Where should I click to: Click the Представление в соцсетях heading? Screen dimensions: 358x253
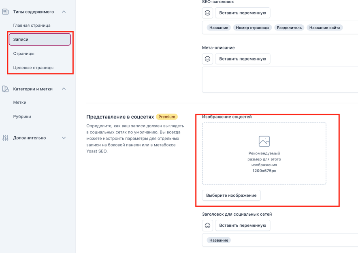tap(120, 117)
